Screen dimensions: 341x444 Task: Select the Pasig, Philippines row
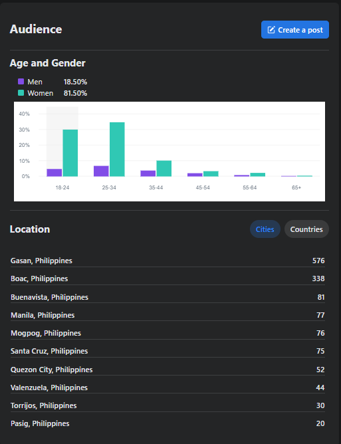click(168, 423)
